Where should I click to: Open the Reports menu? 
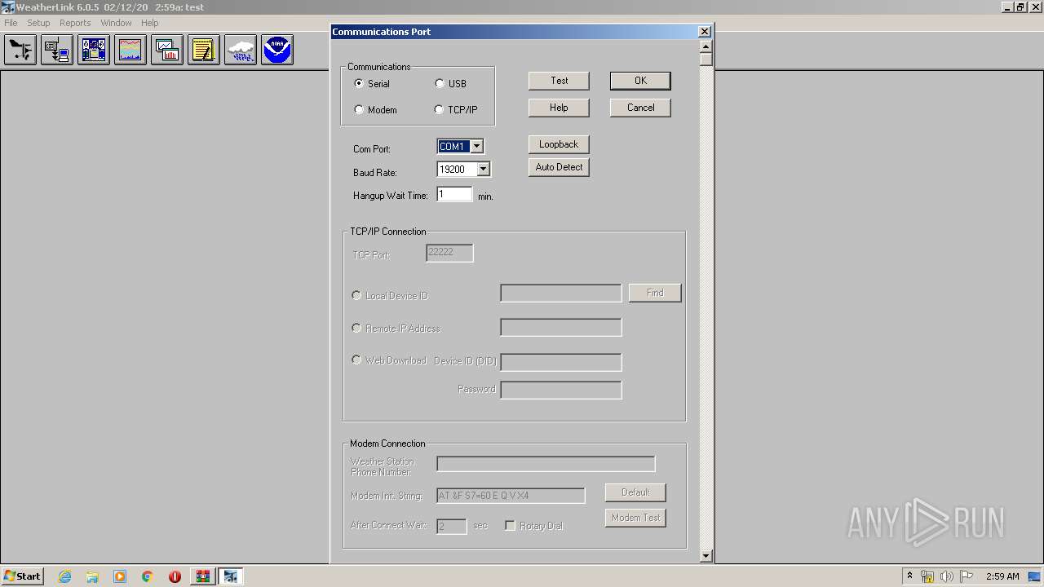click(75, 23)
